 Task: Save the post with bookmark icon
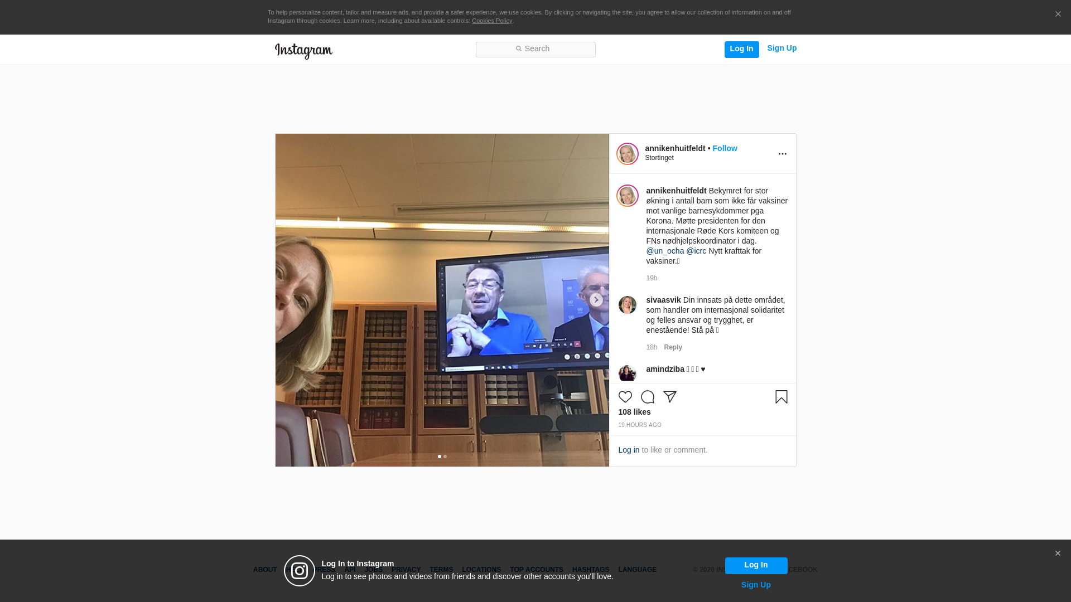point(781,397)
